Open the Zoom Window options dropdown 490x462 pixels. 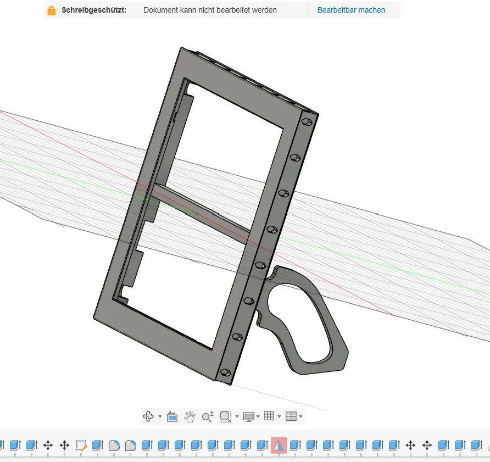tap(237, 416)
